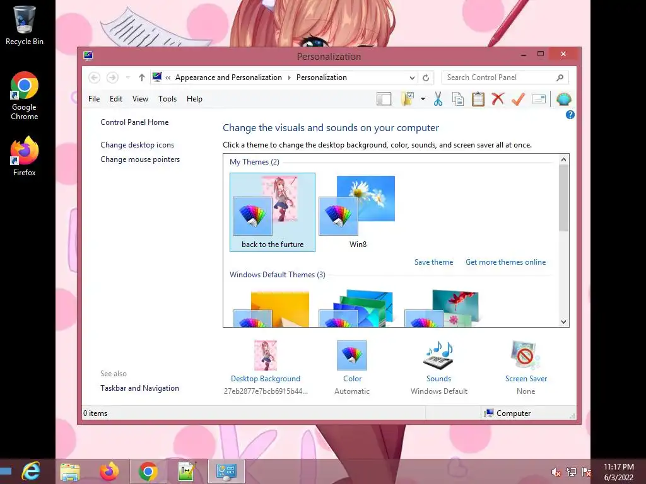Click the Chrome taskbar button
Screen dimensions: 646x484
pyautogui.click(x=148, y=471)
